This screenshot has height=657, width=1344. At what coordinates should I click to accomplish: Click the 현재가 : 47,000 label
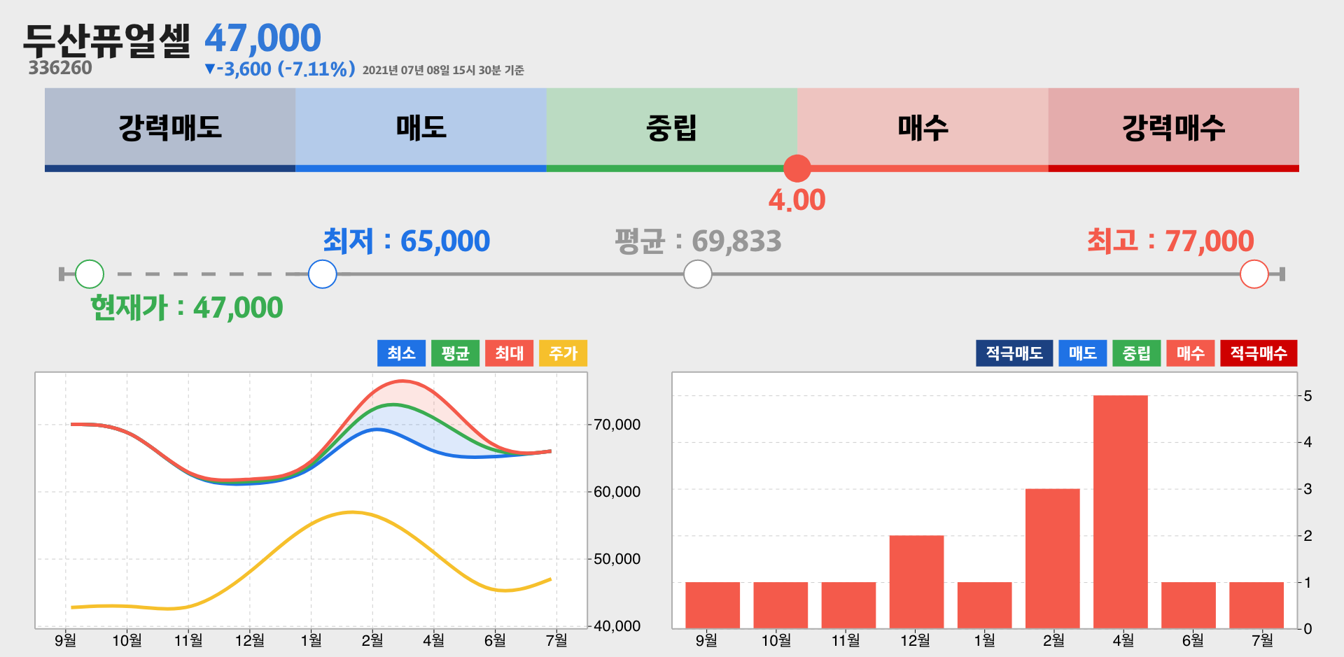pyautogui.click(x=187, y=307)
